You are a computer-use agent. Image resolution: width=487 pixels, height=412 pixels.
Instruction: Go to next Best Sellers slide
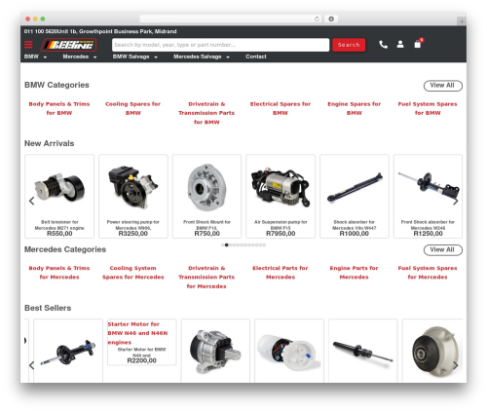point(456,365)
